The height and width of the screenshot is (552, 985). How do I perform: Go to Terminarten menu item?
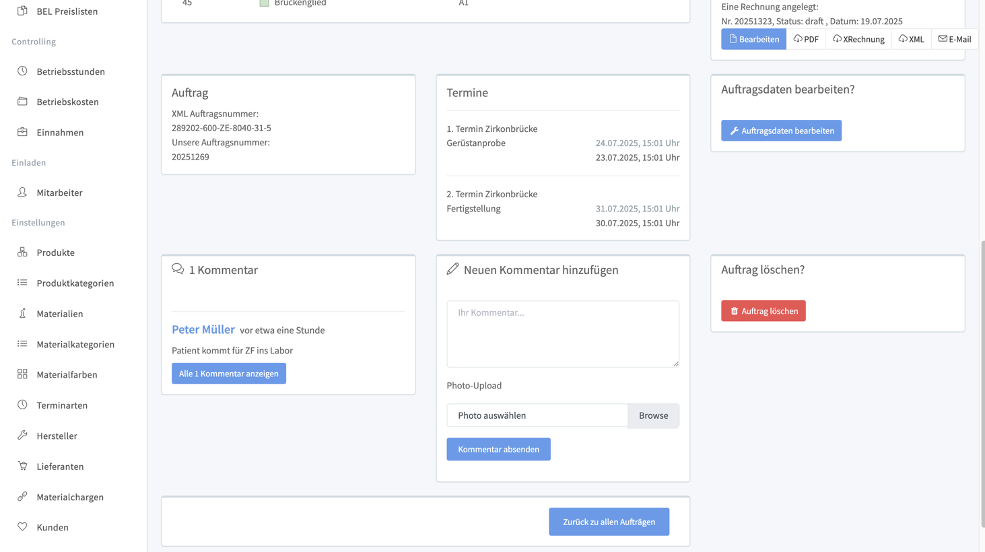[x=62, y=405]
